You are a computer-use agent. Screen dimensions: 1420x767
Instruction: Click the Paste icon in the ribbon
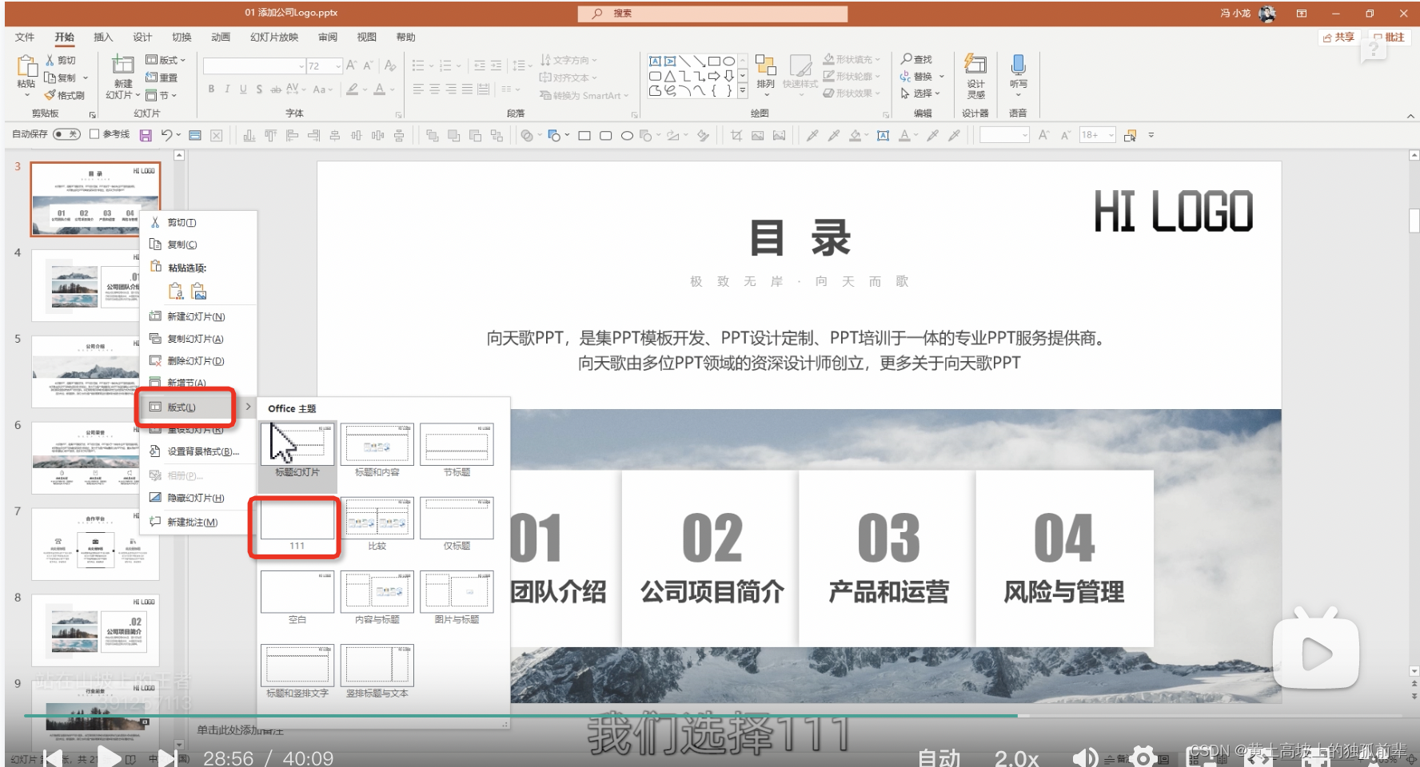click(x=26, y=66)
